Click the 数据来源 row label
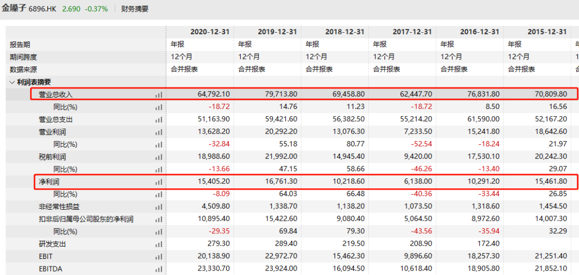This screenshot has width=579, height=275. tap(23, 69)
